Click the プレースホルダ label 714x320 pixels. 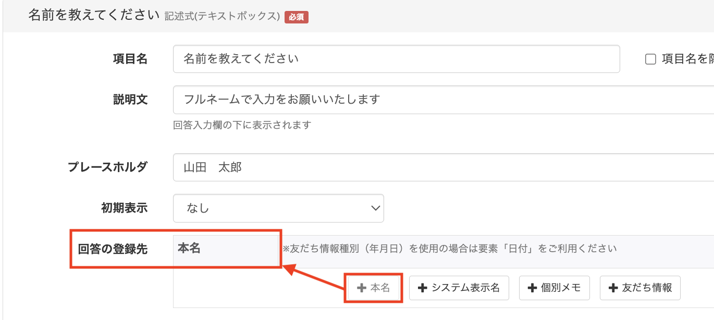(x=107, y=167)
